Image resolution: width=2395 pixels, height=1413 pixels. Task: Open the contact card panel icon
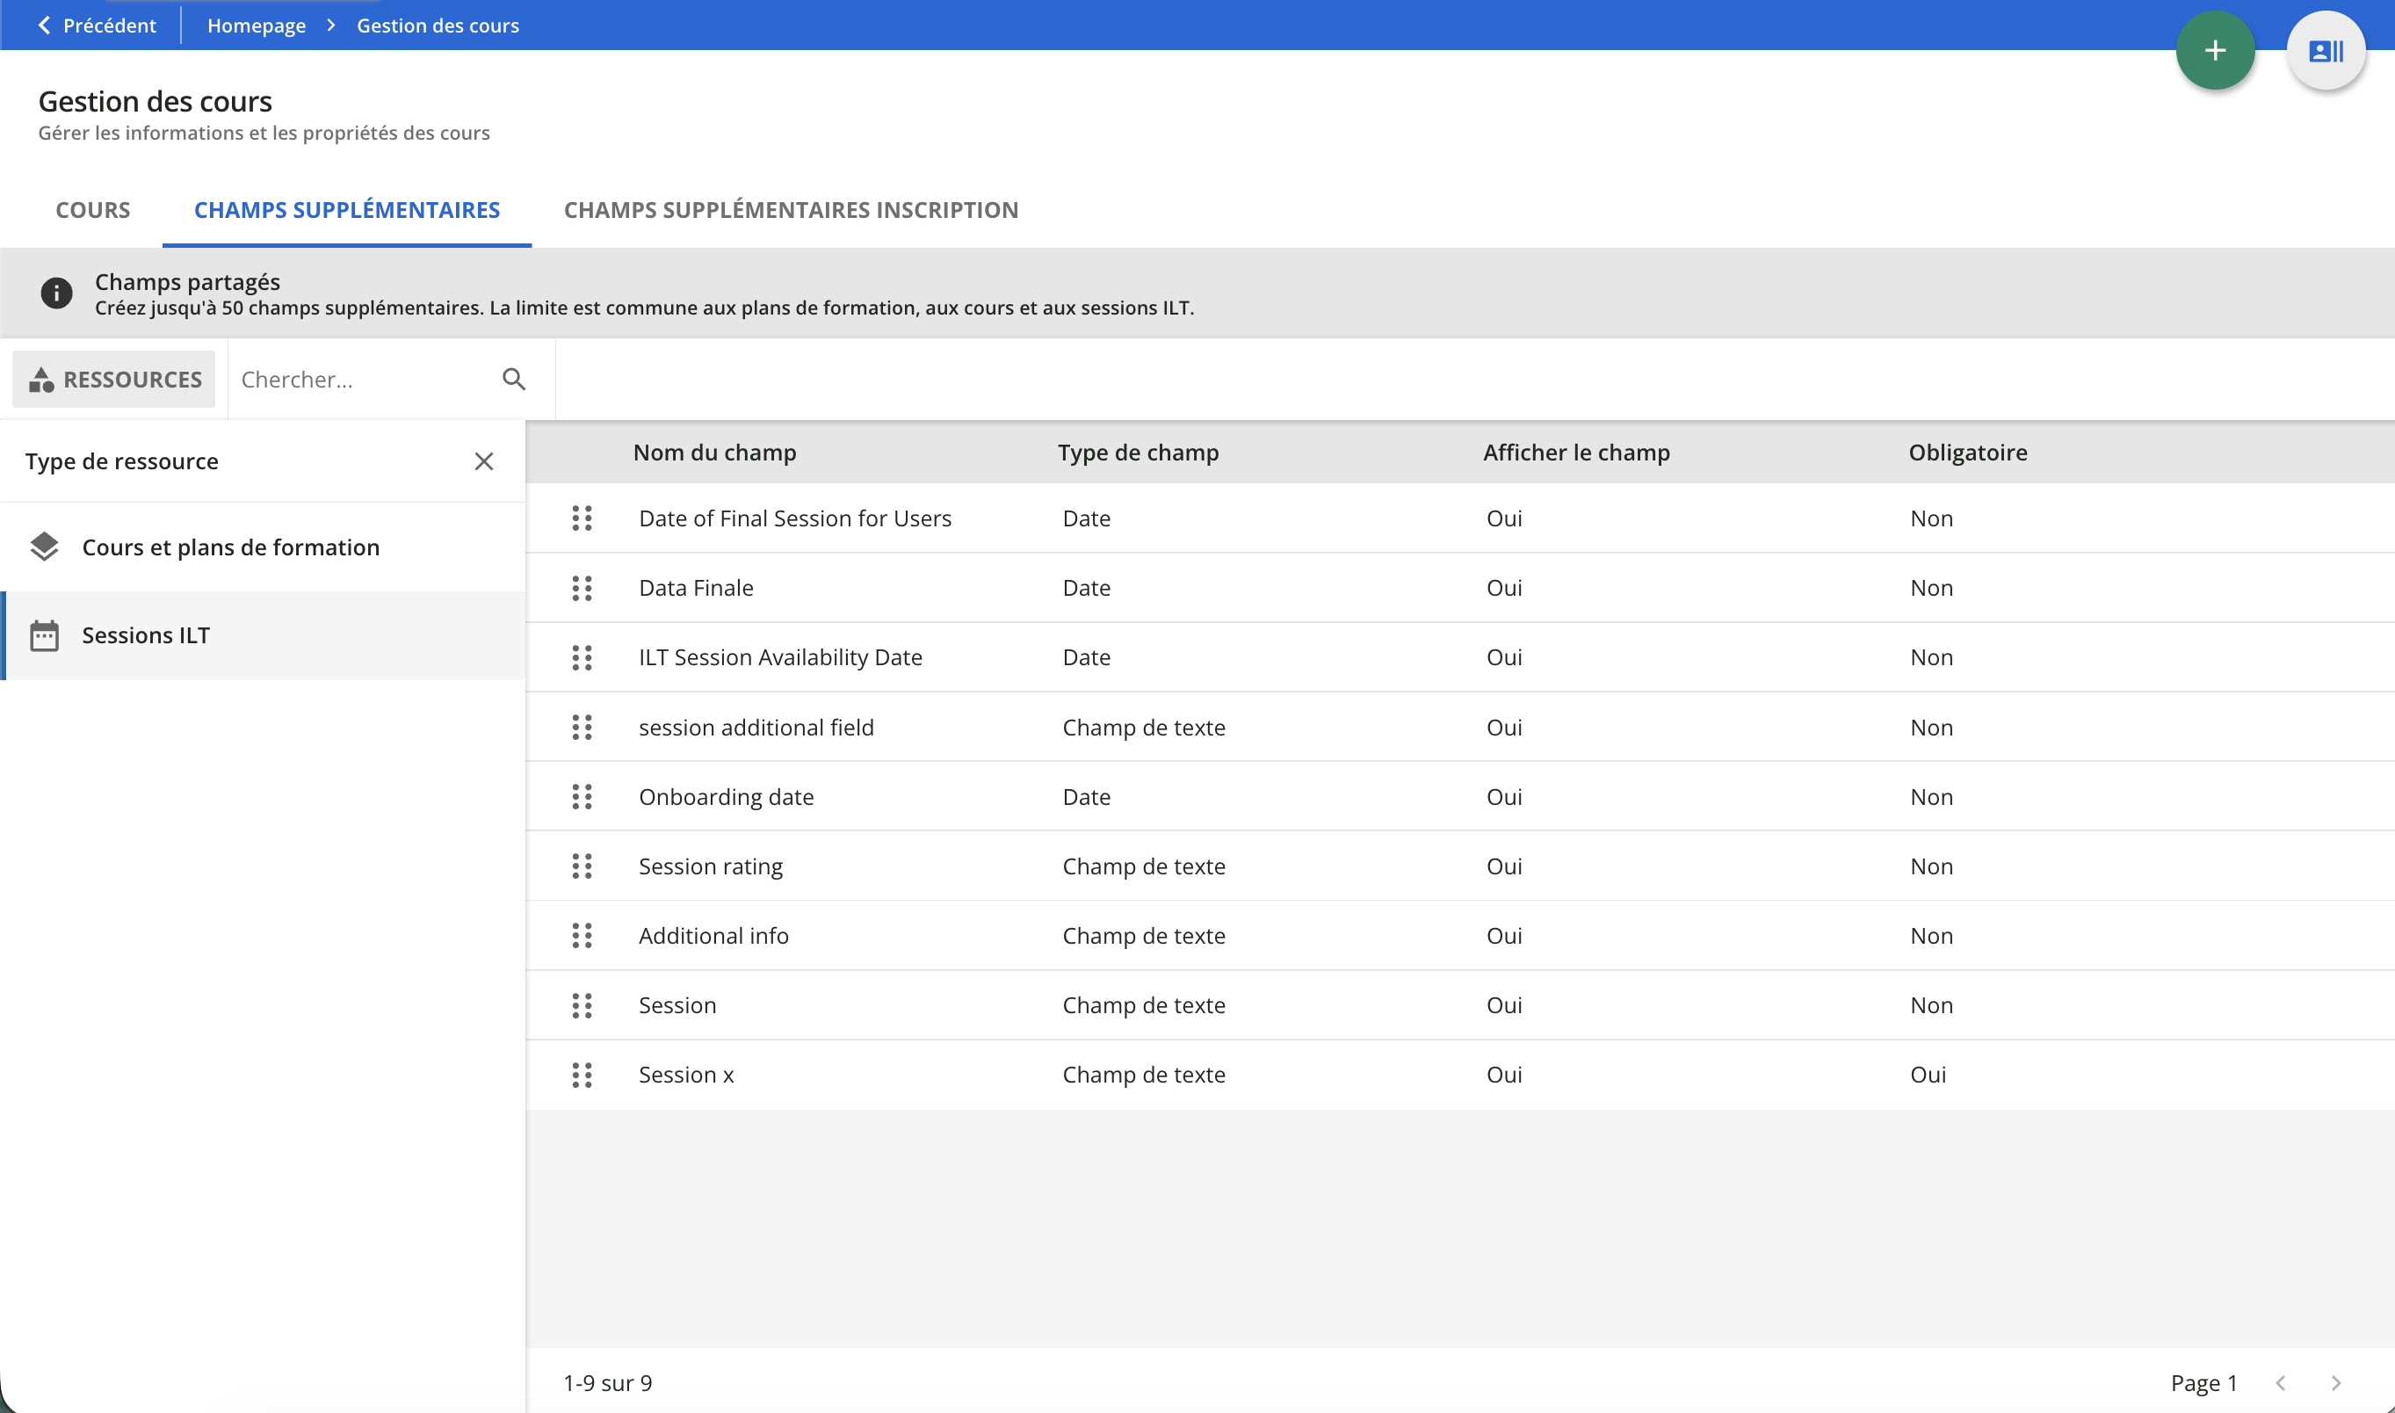coord(2325,52)
